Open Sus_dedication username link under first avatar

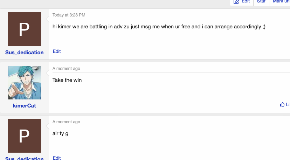(25, 53)
